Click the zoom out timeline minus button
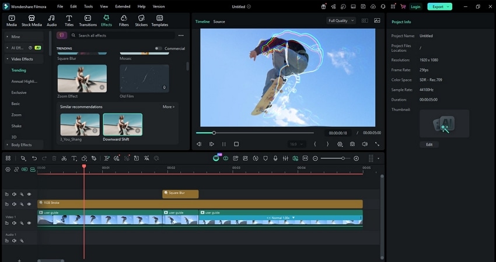This screenshot has width=496, height=262. pyautogui.click(x=315, y=158)
